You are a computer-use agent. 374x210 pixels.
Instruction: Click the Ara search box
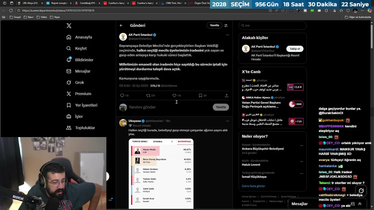pos(273,25)
